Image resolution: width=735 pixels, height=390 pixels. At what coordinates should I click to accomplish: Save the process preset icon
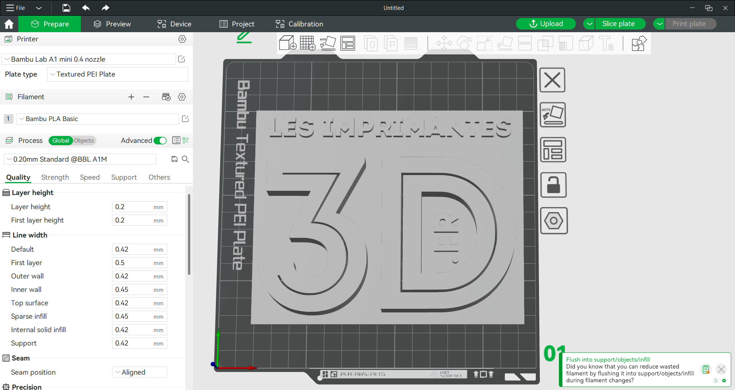pyautogui.click(x=175, y=159)
